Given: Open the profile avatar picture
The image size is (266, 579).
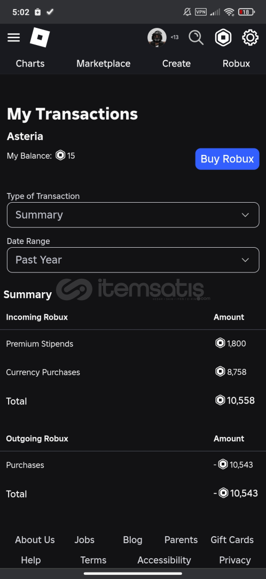Looking at the screenshot, I should click(157, 38).
